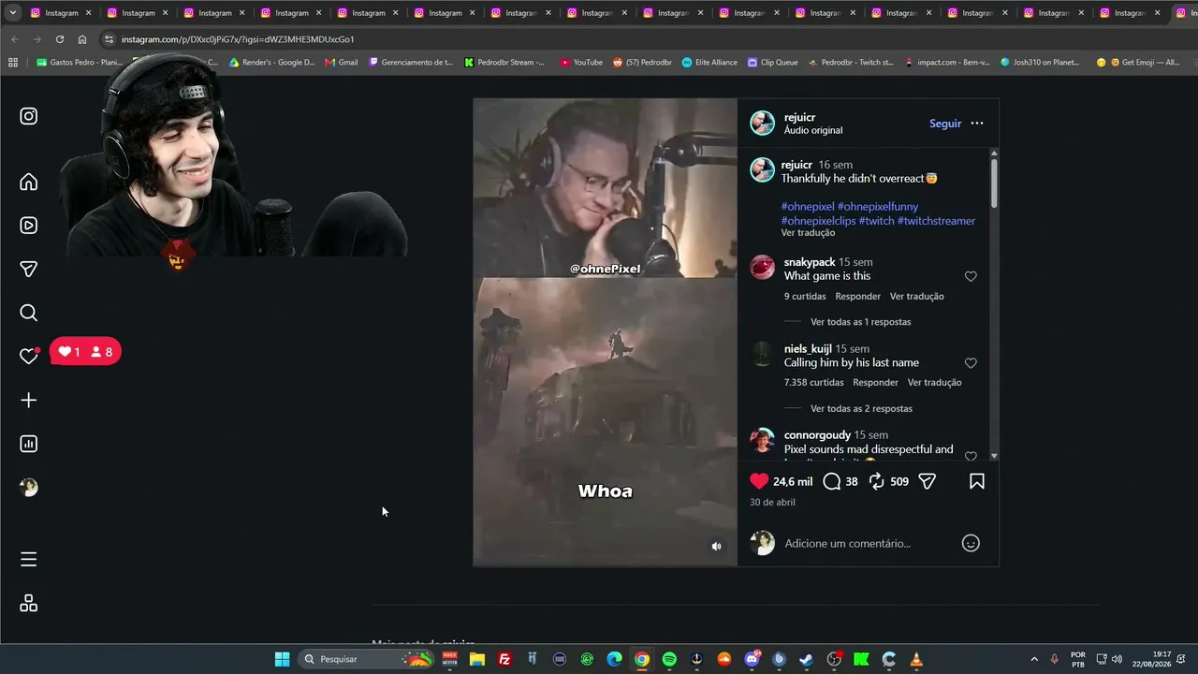Viewport: 1198px width, 674px height.
Task: Open the notifications heart in the sidebar
Action: click(x=29, y=357)
